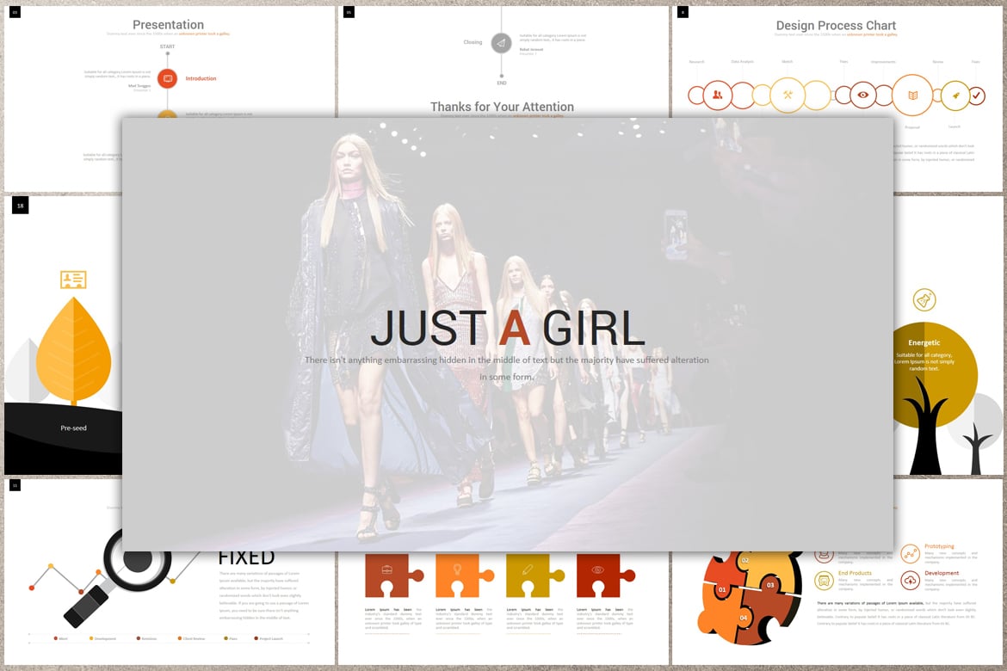This screenshot has width=1007, height=671.
Task: Click puzzle segment numbered 01
Action: coord(722,588)
